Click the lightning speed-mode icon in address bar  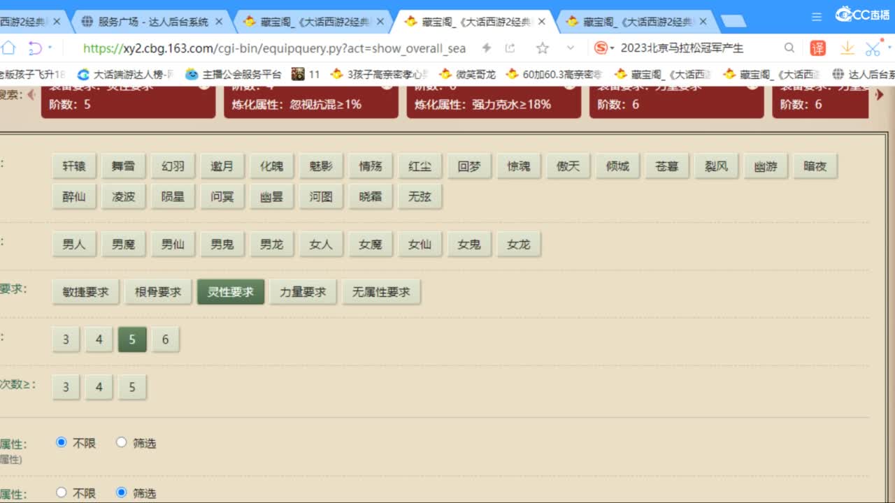tap(487, 48)
